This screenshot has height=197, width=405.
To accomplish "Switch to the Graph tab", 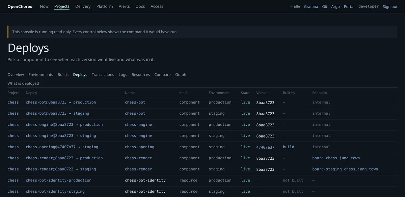I will (x=181, y=75).
